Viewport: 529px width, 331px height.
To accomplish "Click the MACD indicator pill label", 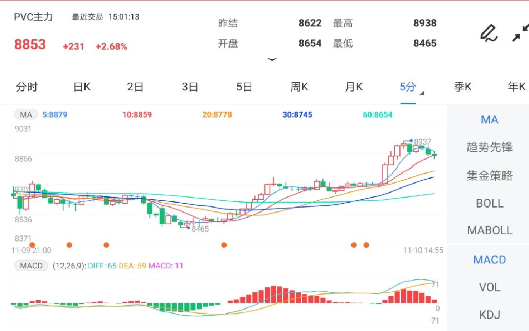I will [x=31, y=266].
